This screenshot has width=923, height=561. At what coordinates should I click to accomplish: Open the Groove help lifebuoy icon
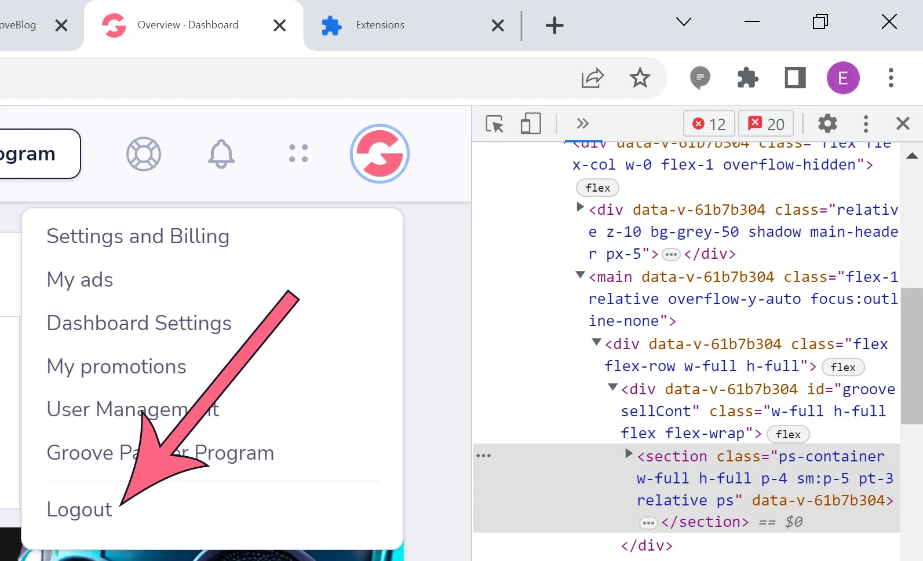[x=143, y=154]
